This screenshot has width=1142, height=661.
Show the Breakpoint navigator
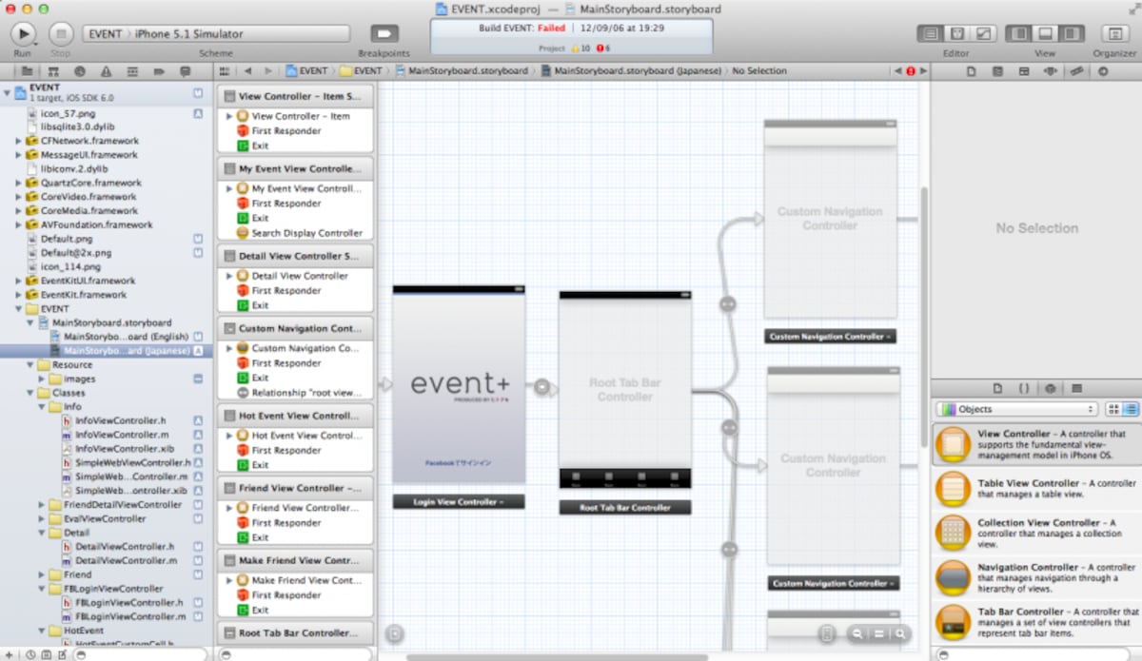(157, 71)
